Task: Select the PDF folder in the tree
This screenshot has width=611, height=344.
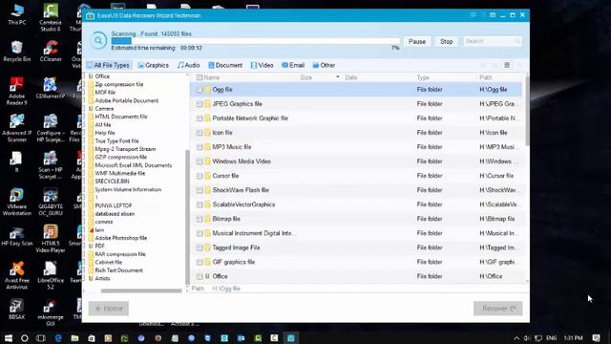Action: pyautogui.click(x=99, y=247)
